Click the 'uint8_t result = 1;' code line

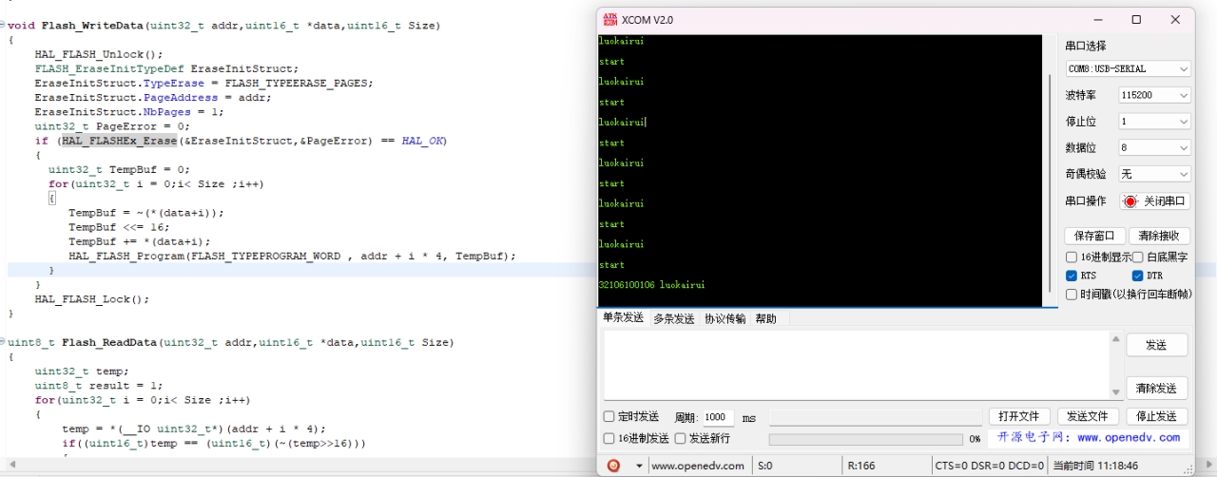point(99,386)
